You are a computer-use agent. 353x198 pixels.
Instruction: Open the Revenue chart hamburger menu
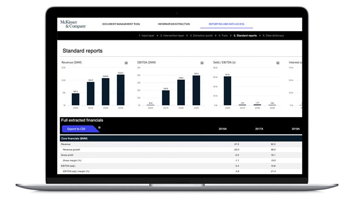(126, 63)
